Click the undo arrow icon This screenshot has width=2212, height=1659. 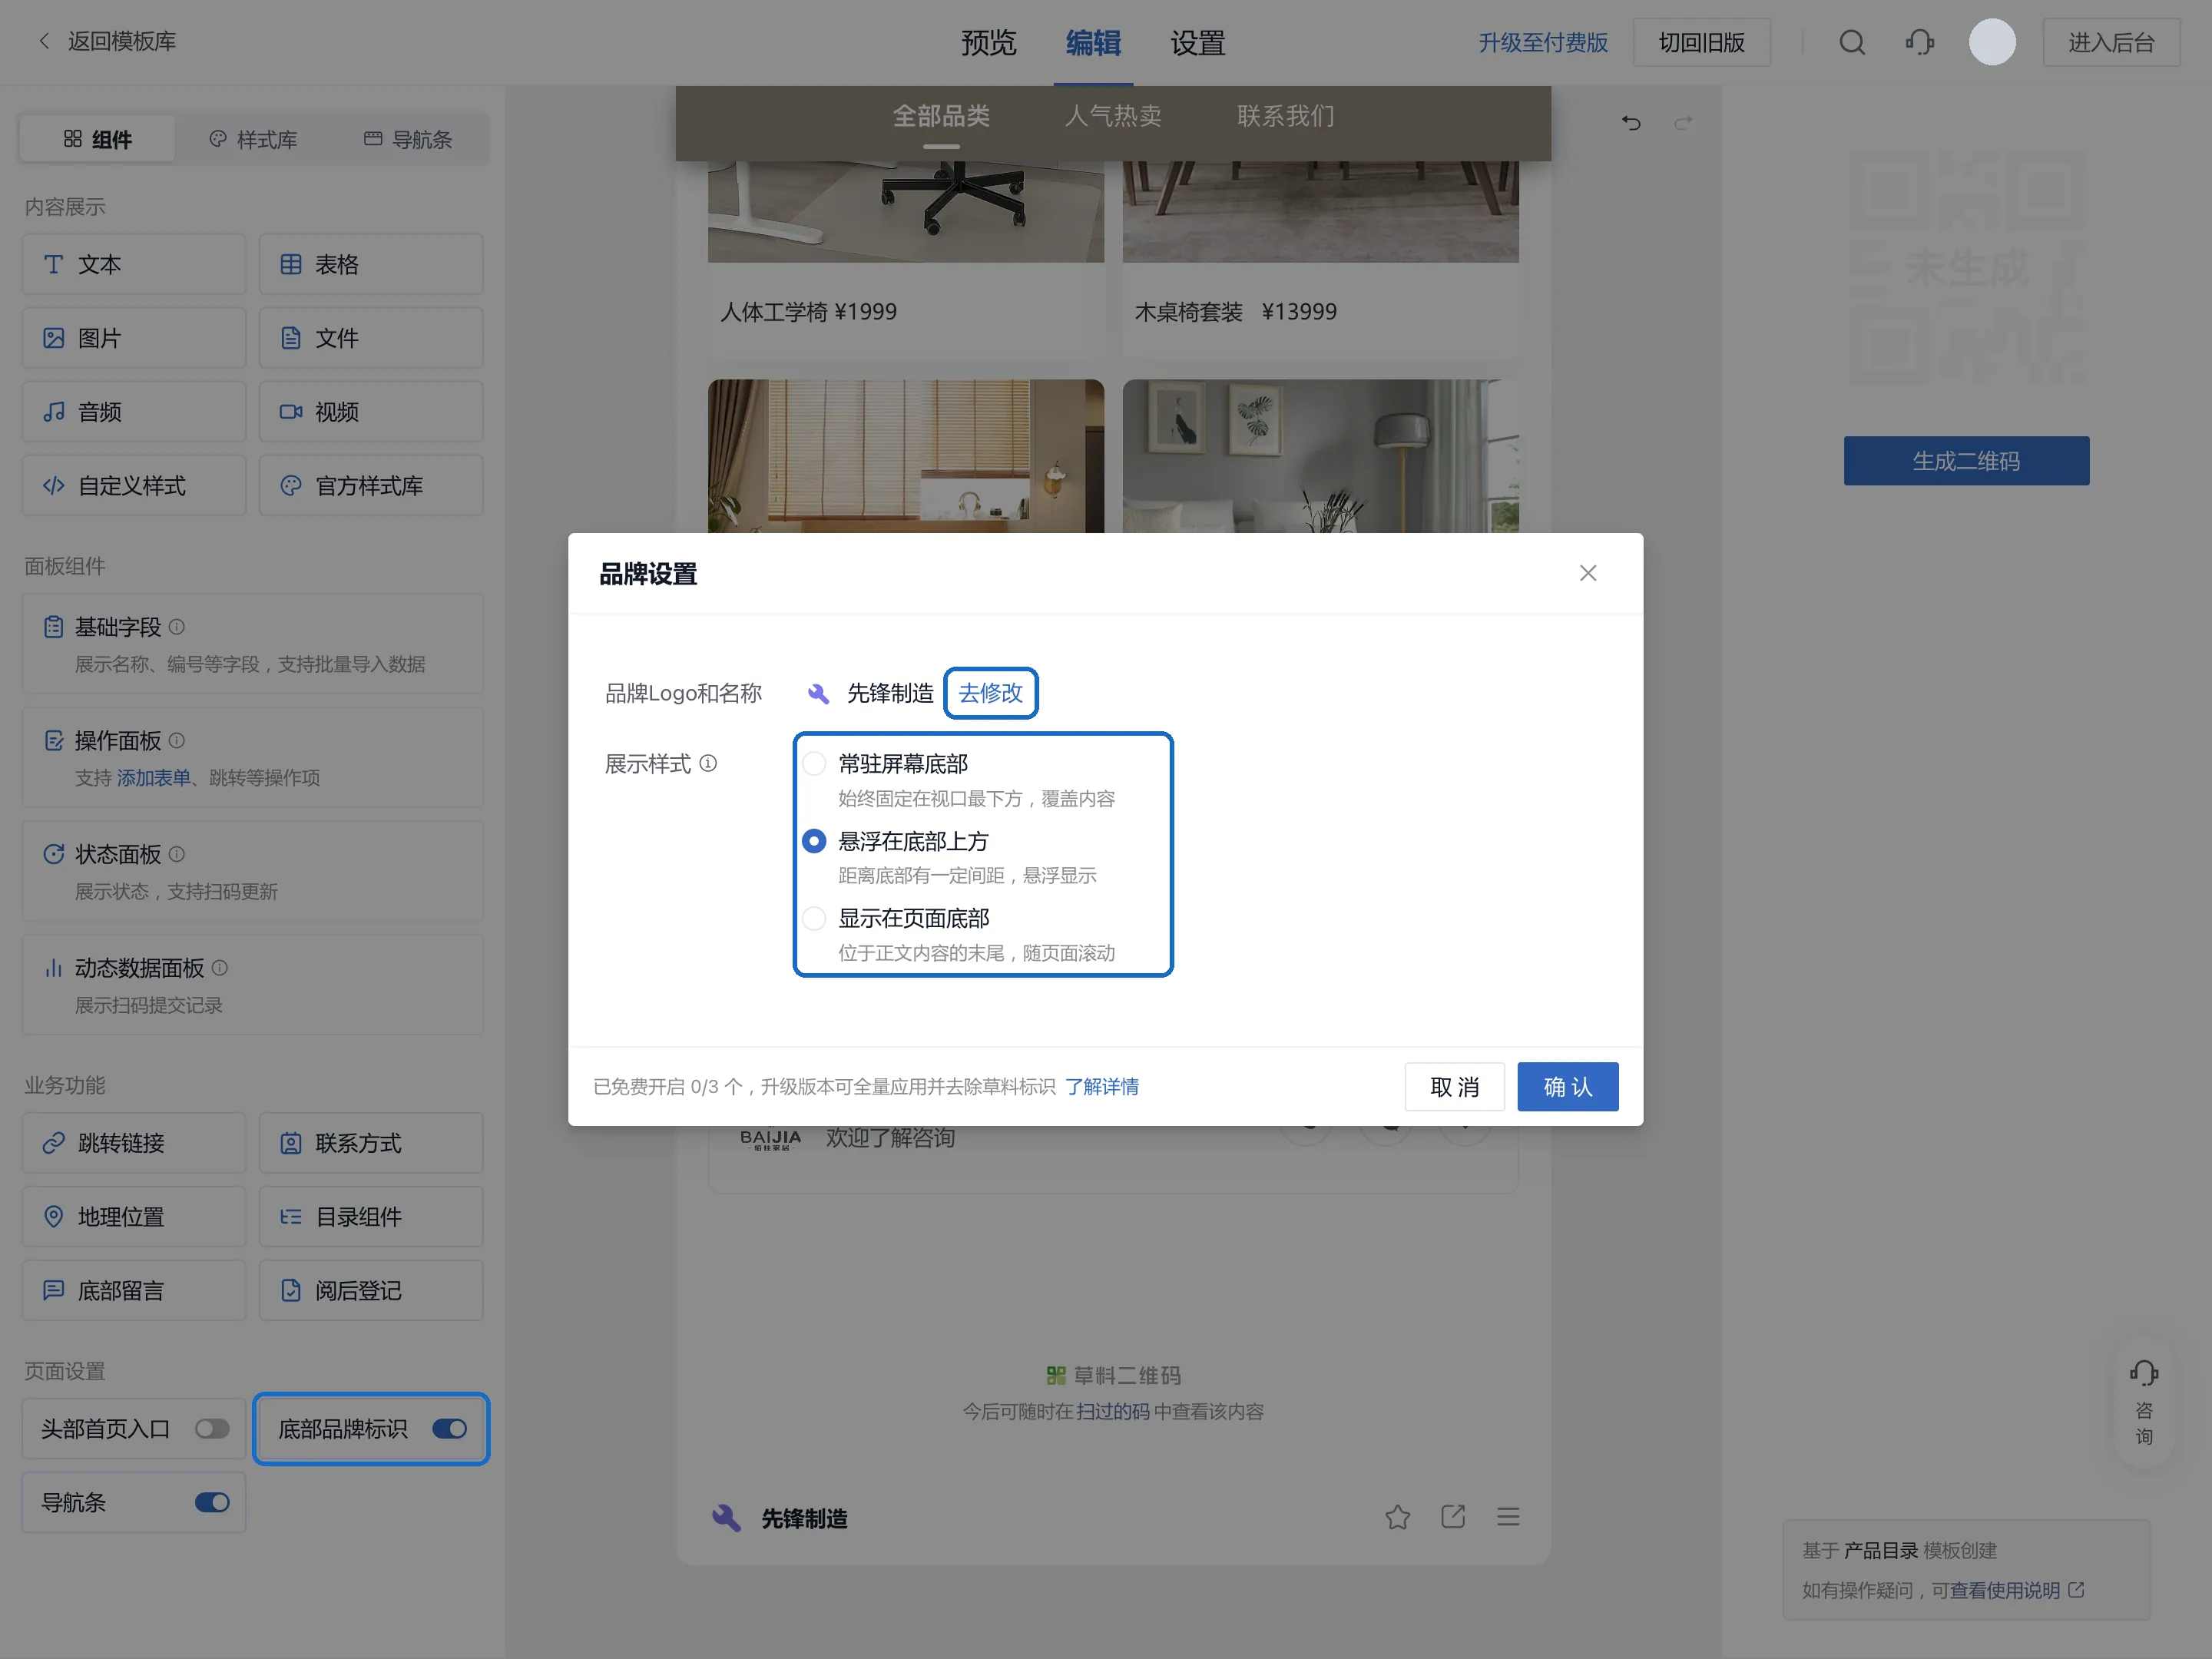[x=1631, y=122]
